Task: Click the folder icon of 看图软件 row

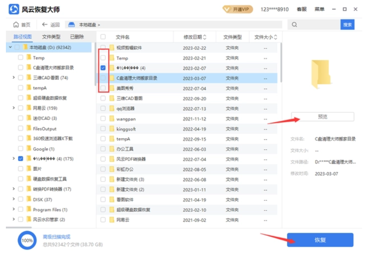Action: point(112,200)
